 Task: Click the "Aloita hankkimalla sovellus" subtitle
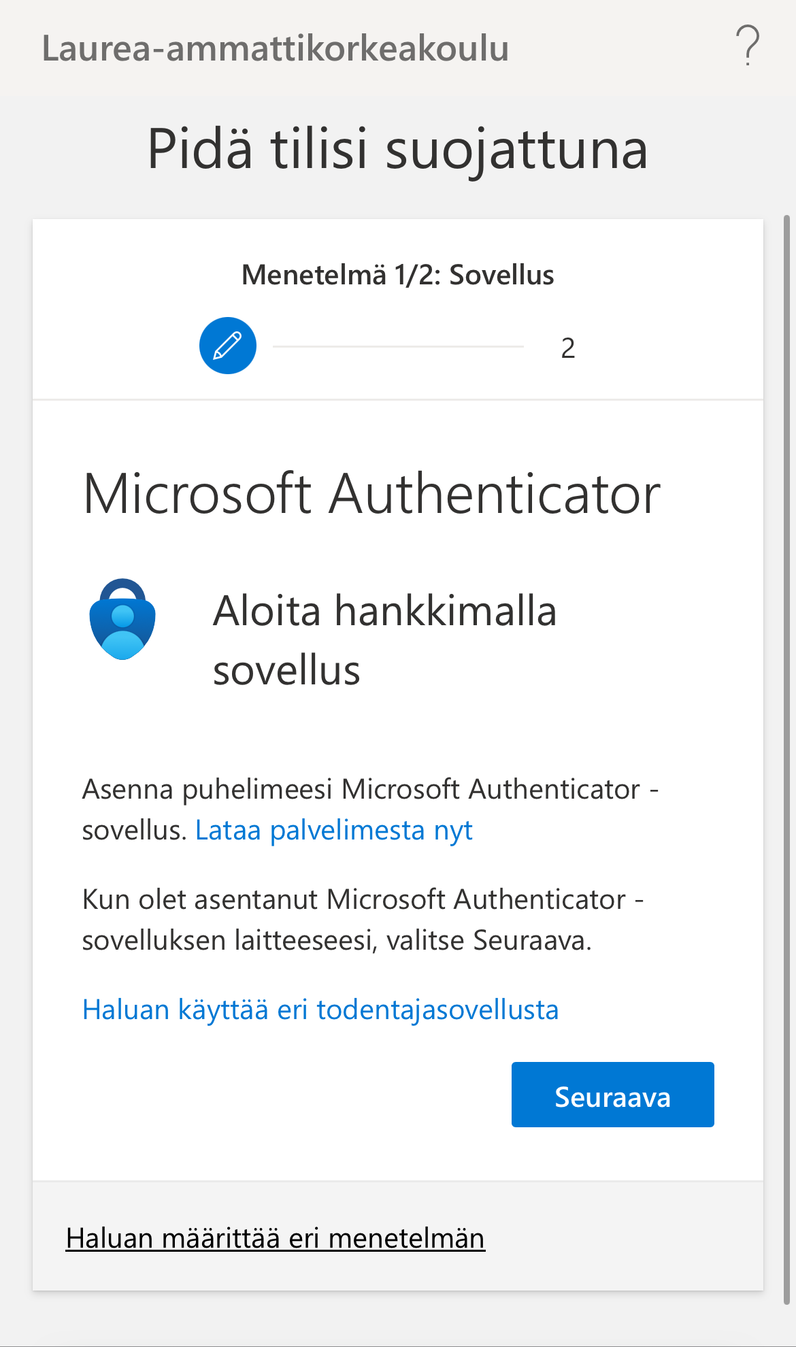tap(384, 639)
